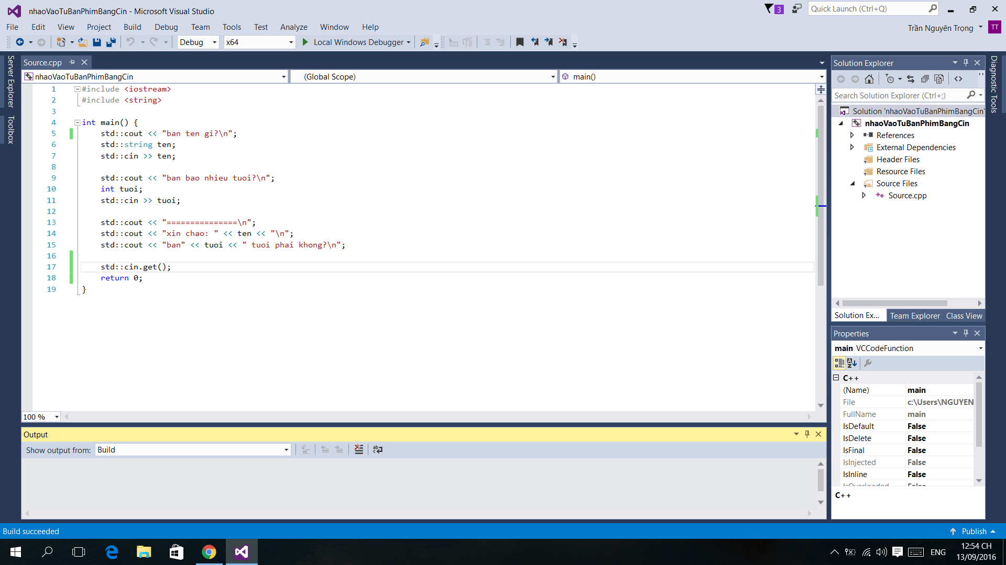Toggle auto-hide pin on Solution Explorer

coord(966,63)
